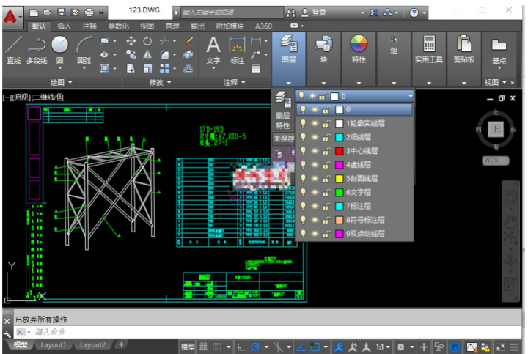Click the Model (模型) status bar button
Image resolution: width=528 pixels, height=354 pixels.
[x=188, y=347]
